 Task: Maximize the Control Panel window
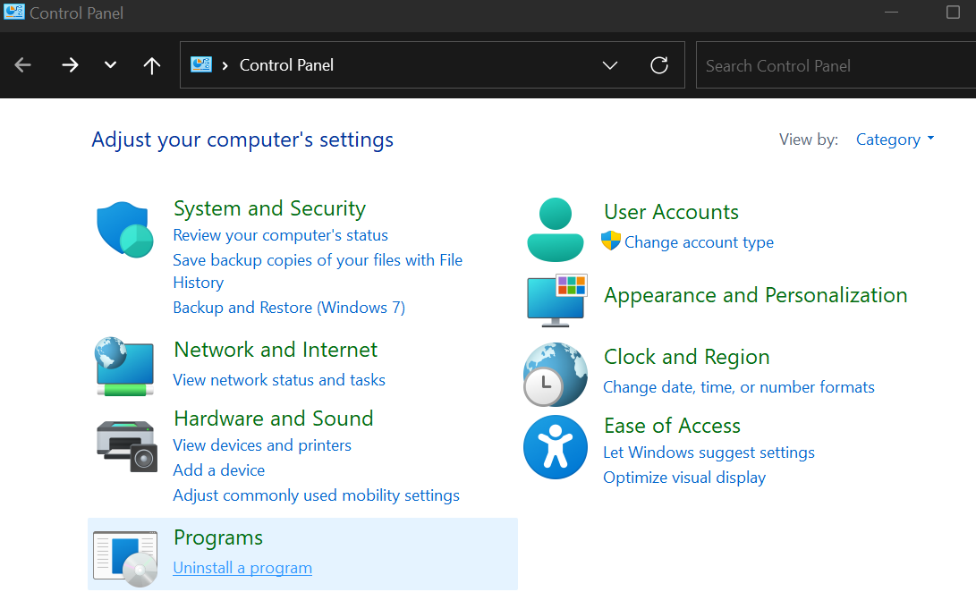953,12
